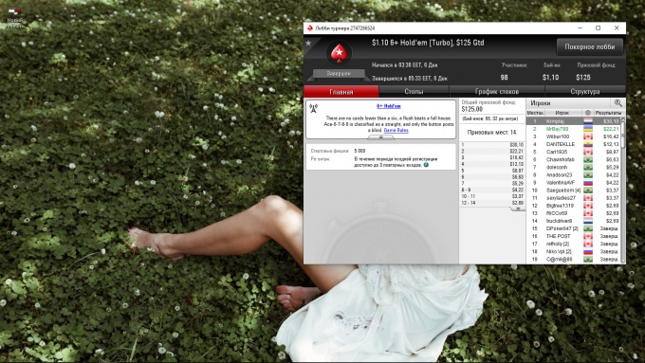
Task: Open the График стеков tab
Action: (497, 91)
